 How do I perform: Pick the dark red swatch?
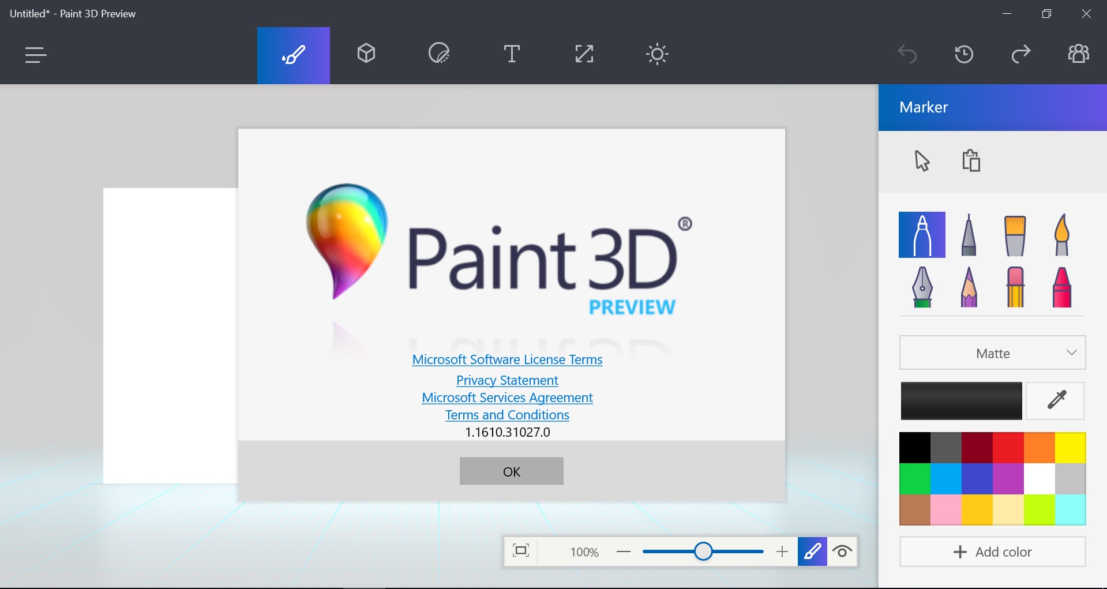pyautogui.click(x=977, y=448)
